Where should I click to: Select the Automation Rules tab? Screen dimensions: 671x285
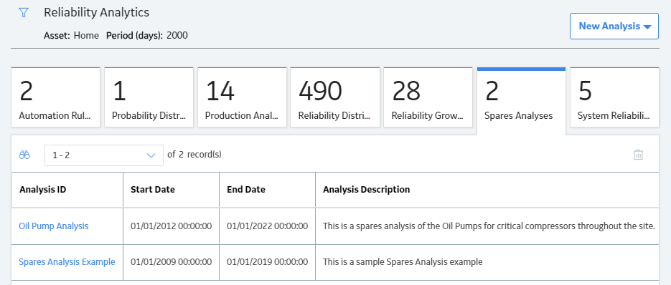(x=56, y=97)
